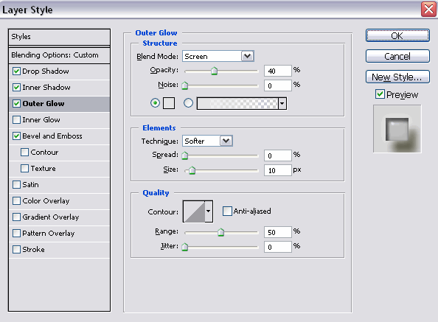Uncheck the Inner Shadow checkbox
438x322 pixels.
(x=16, y=88)
